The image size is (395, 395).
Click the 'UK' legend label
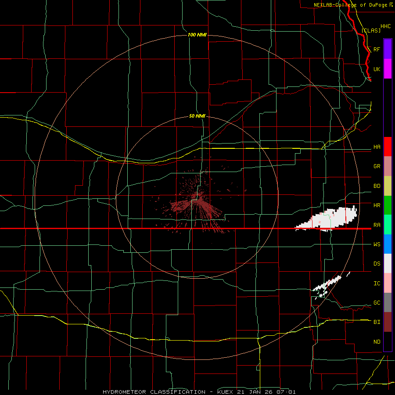point(377,69)
